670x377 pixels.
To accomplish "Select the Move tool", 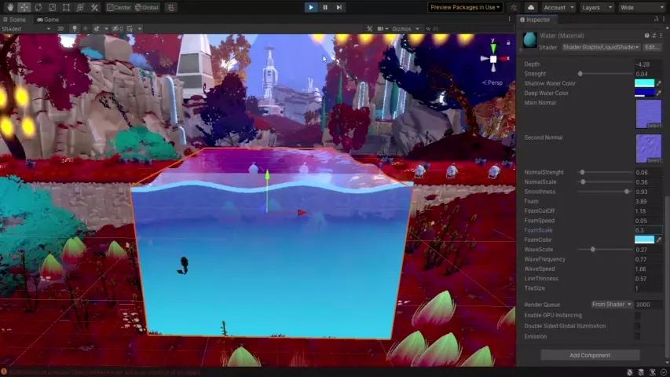I will click(x=24, y=7).
